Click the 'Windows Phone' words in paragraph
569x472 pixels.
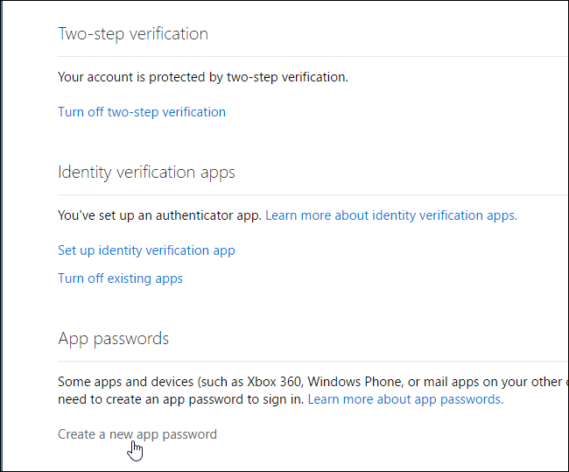[350, 382]
